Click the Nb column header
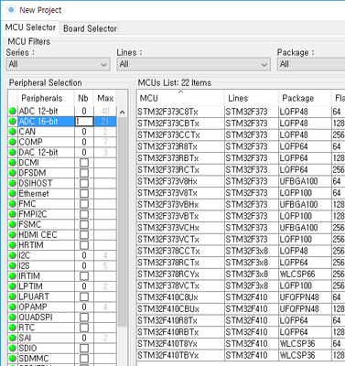This screenshot has height=366, width=345. (83, 99)
